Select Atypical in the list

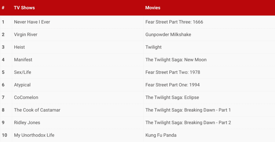pos(22,85)
